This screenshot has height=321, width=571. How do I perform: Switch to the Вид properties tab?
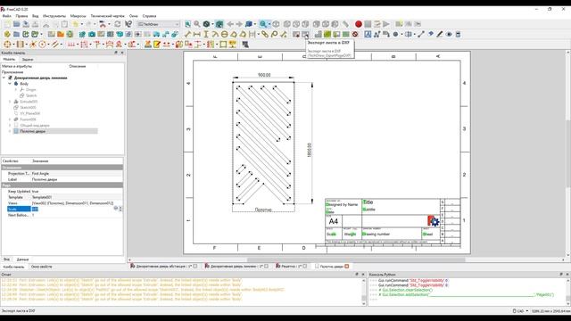[x=6, y=259]
